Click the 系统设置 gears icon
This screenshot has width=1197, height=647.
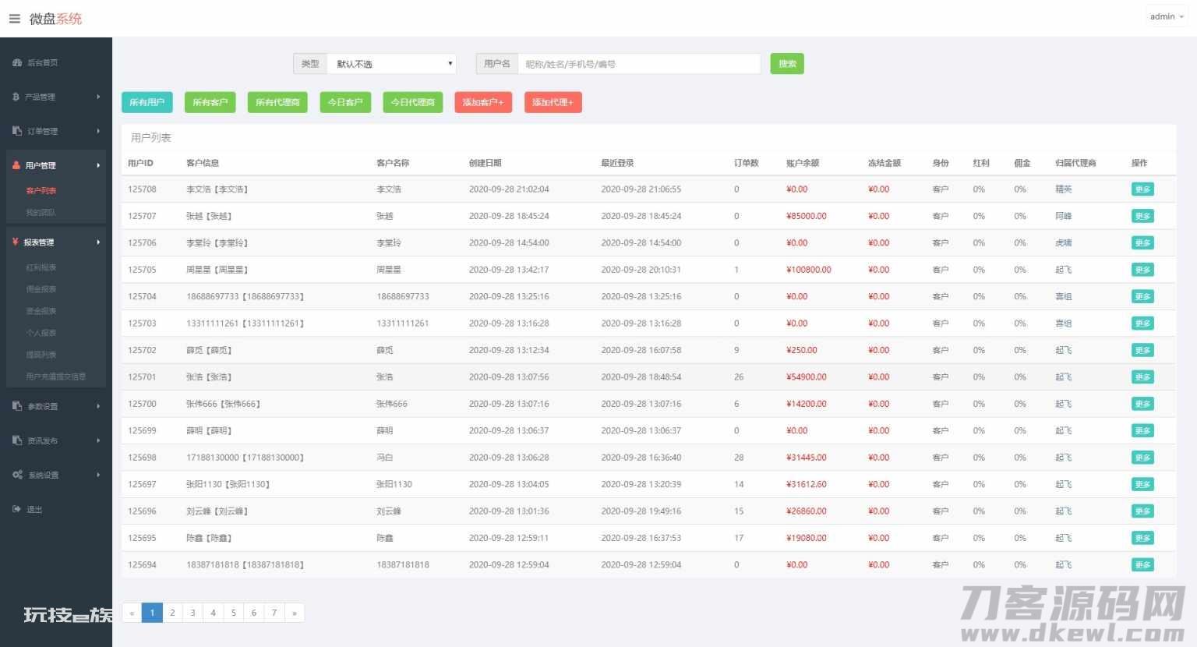coord(17,475)
